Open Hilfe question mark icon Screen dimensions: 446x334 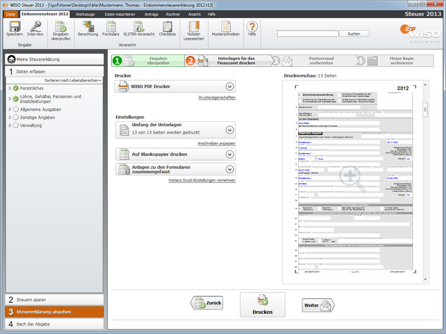(252, 29)
